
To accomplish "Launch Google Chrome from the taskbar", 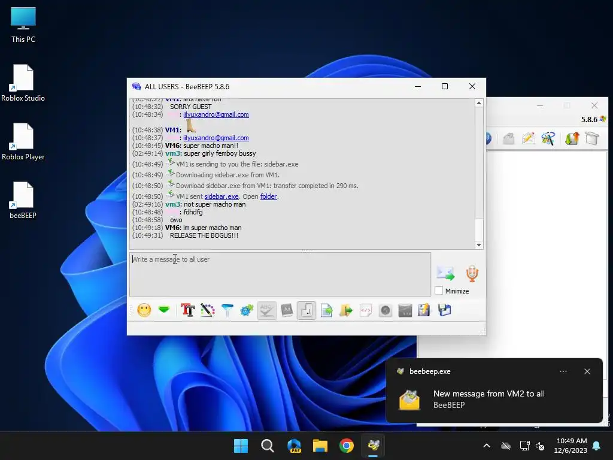I will (347, 446).
